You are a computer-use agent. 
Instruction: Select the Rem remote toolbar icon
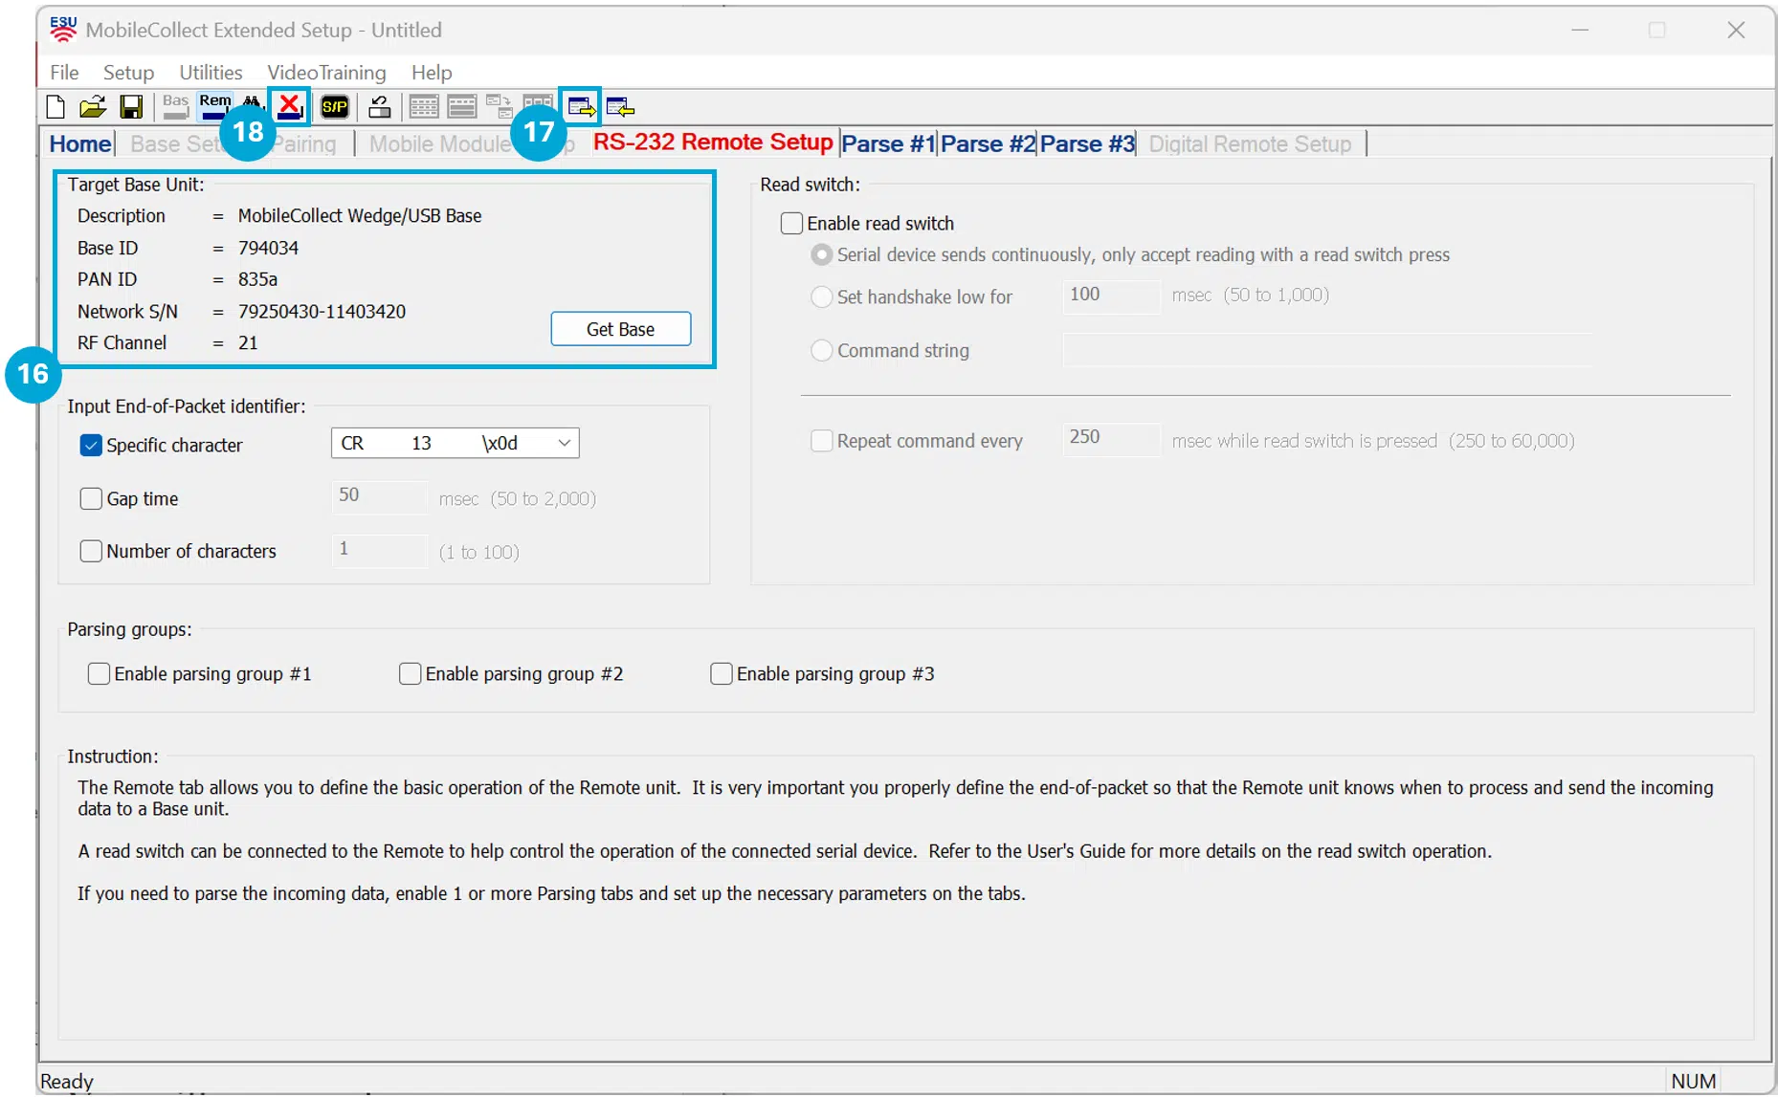point(214,106)
